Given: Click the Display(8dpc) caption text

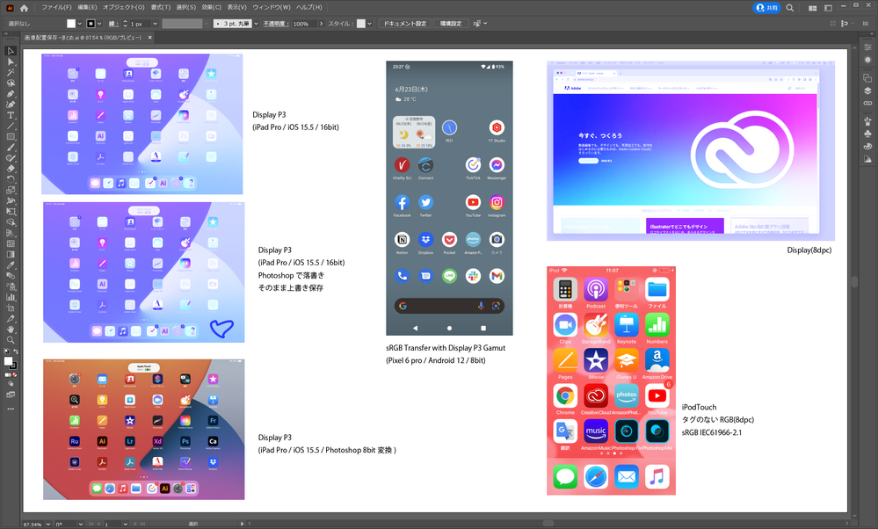Looking at the screenshot, I should coord(809,250).
